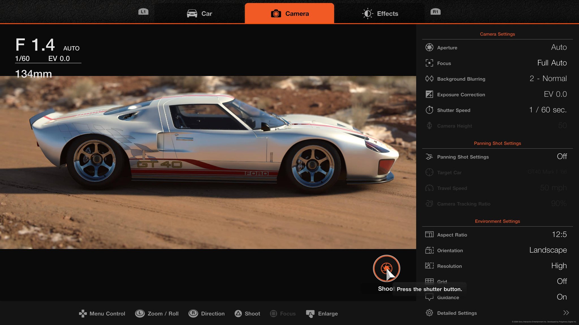Click the square Focus icon in bottom bar
The height and width of the screenshot is (325, 579).
point(273,313)
